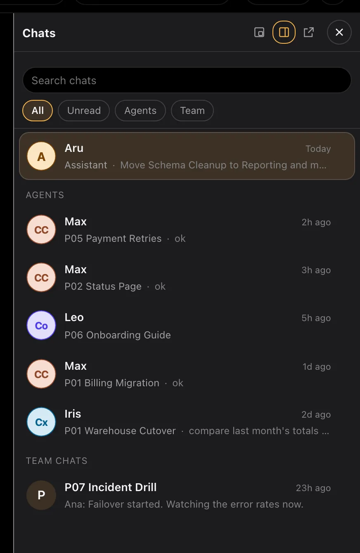The height and width of the screenshot is (553, 360).
Task: Select the Agents filter
Action: (x=140, y=111)
